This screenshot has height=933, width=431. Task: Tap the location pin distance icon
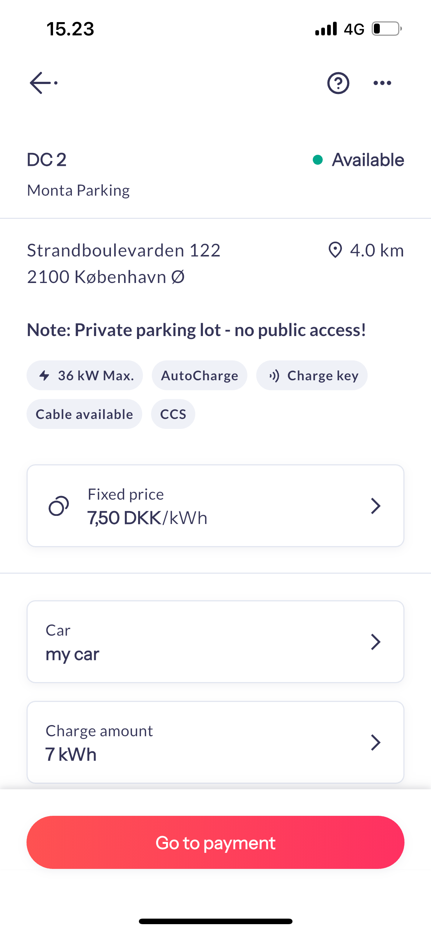pyautogui.click(x=335, y=250)
